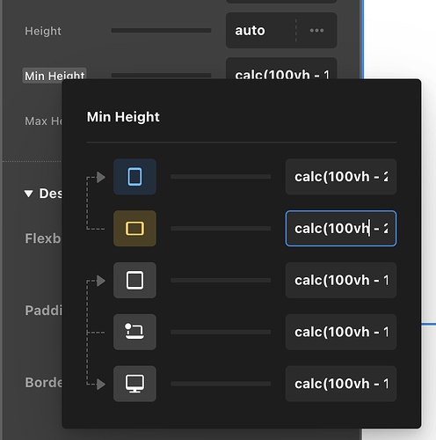Select the tablet portrait breakpoint icon
Viewport: 436px width, 440px height.
pos(134,177)
